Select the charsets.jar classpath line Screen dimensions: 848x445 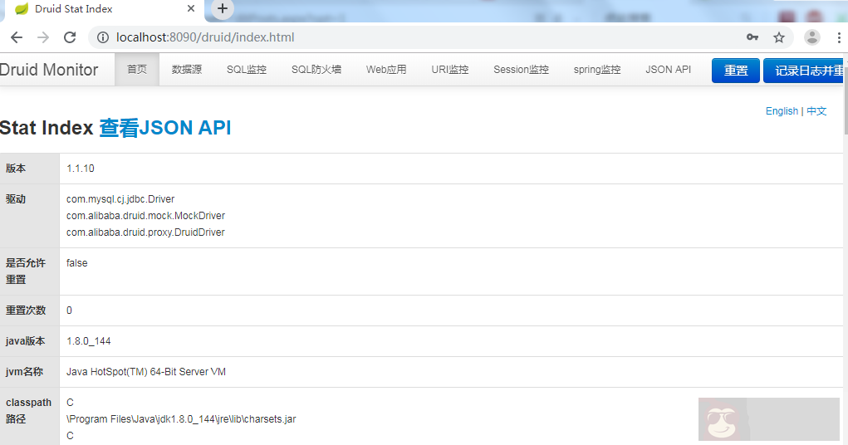click(x=181, y=419)
